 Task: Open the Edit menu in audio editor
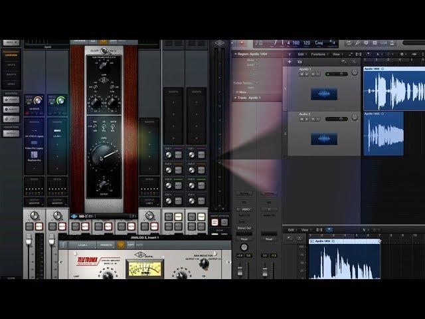pos(292,230)
